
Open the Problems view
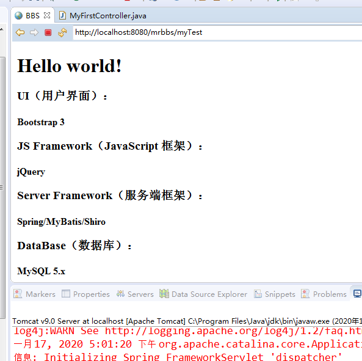click(324, 294)
